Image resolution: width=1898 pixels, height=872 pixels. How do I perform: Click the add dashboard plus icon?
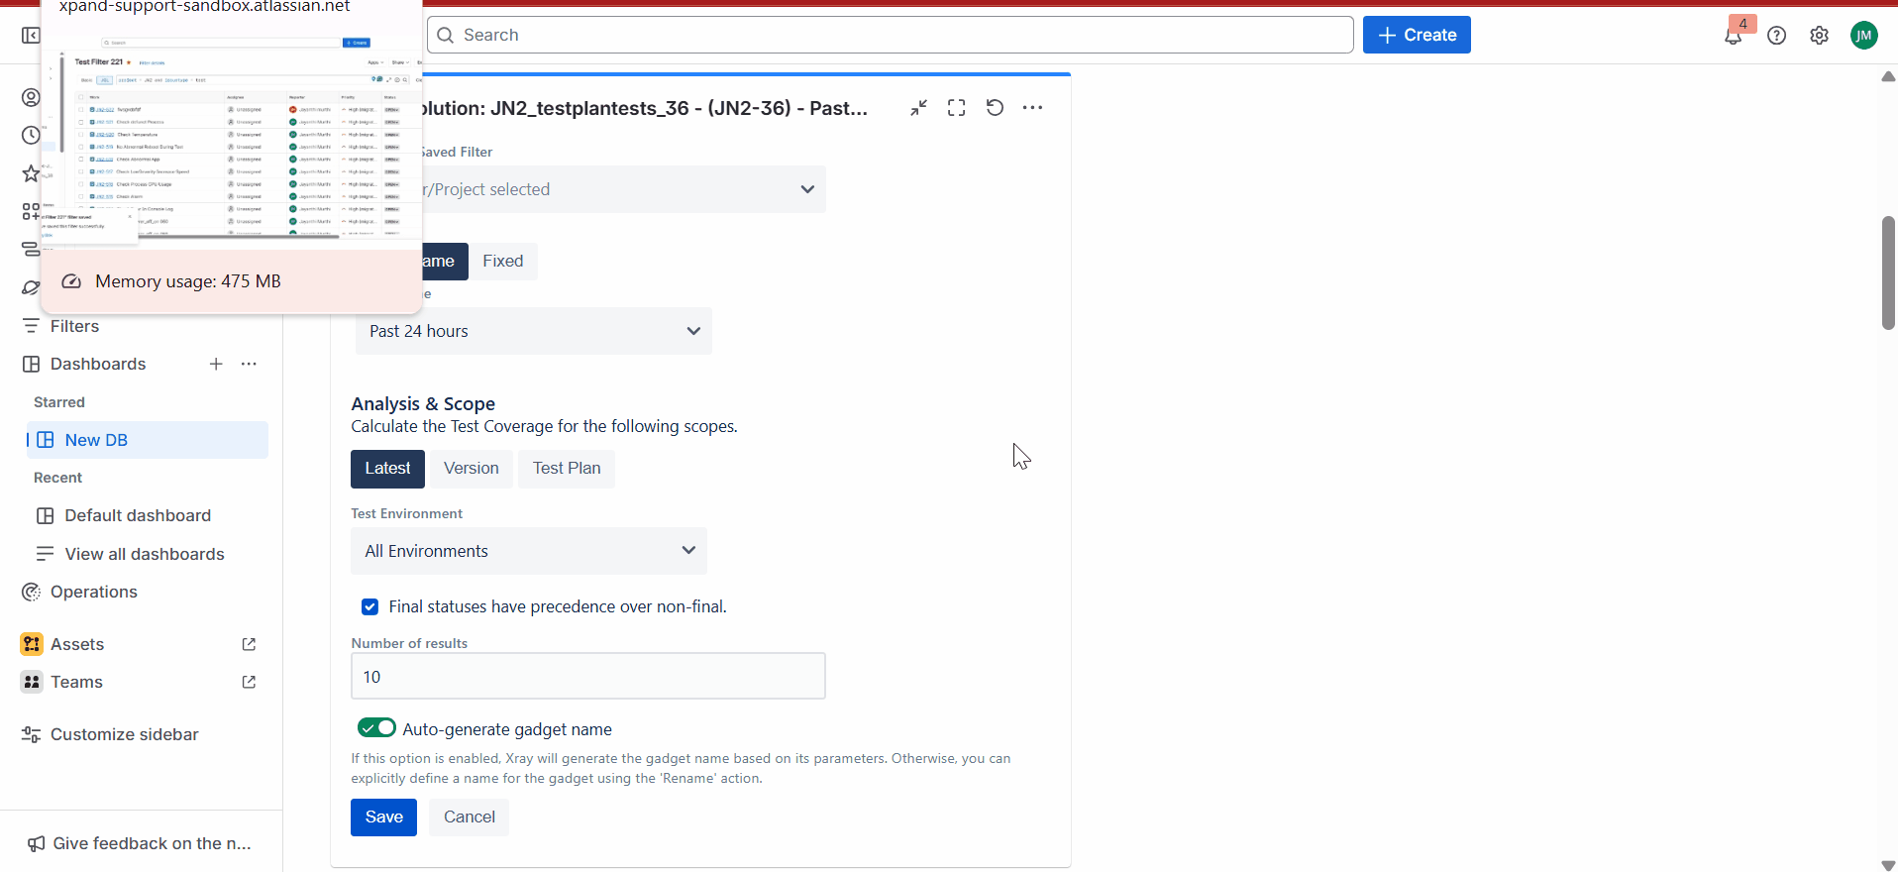pos(216,364)
